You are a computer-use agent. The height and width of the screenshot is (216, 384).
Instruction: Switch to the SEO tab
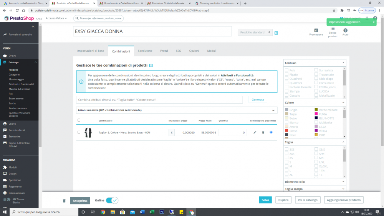click(x=179, y=51)
